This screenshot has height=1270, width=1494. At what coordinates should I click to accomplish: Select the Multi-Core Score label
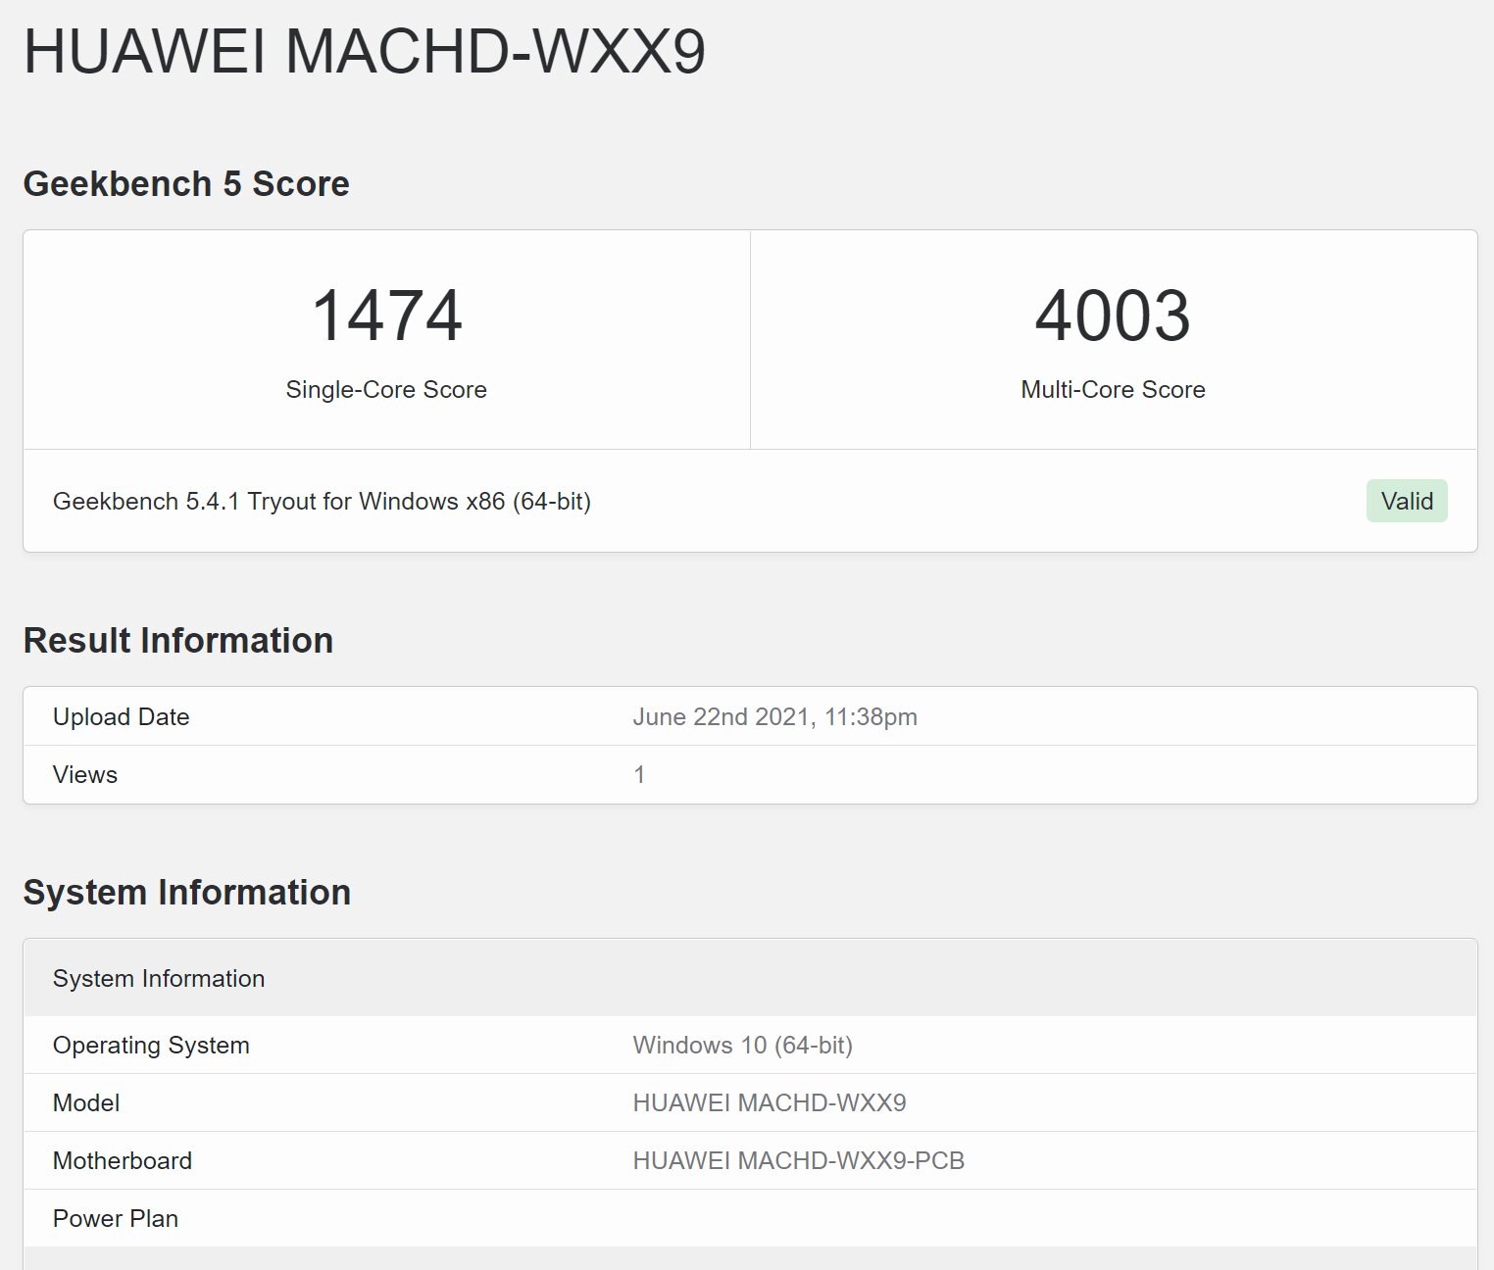pos(1113,390)
